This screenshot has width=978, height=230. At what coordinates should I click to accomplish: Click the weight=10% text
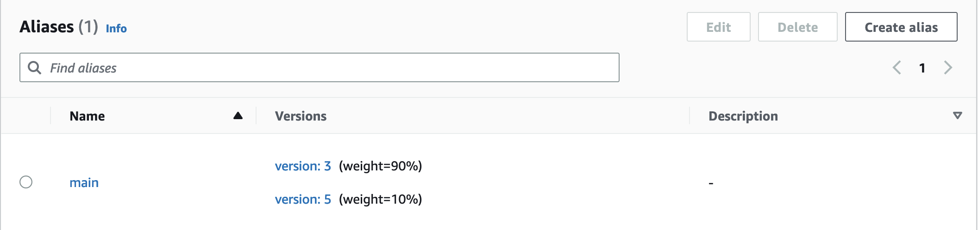pos(380,200)
